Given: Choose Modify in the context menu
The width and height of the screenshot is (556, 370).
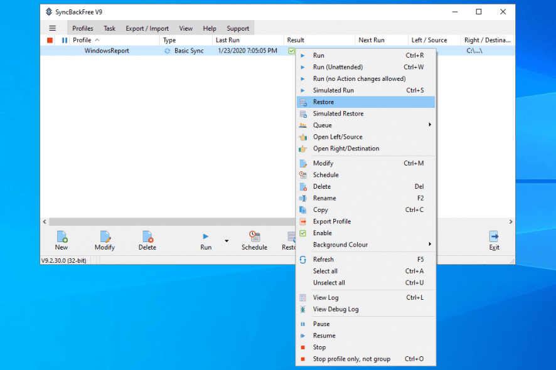Looking at the screenshot, I should (366, 164).
